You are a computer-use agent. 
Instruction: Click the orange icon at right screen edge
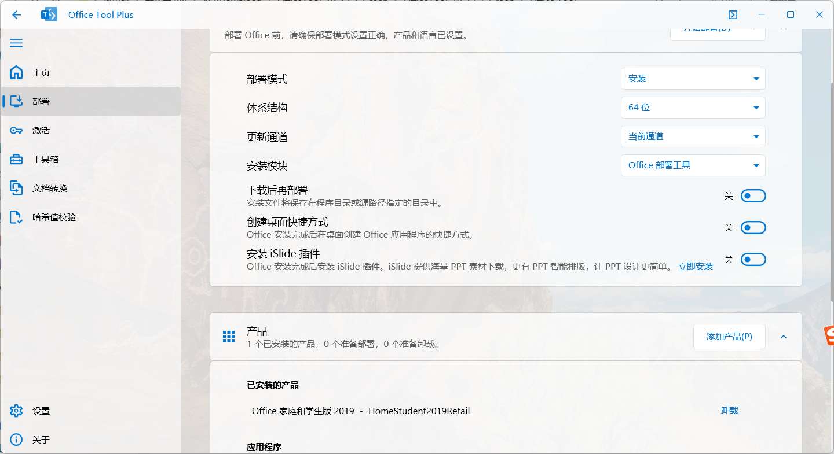[829, 336]
